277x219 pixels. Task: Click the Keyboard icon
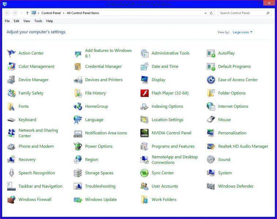click(11, 120)
